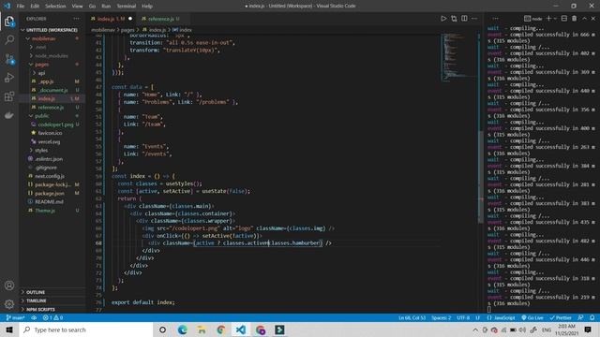Click the feedback icon in status bar
Screen dimensions: 600x337
(580, 317)
